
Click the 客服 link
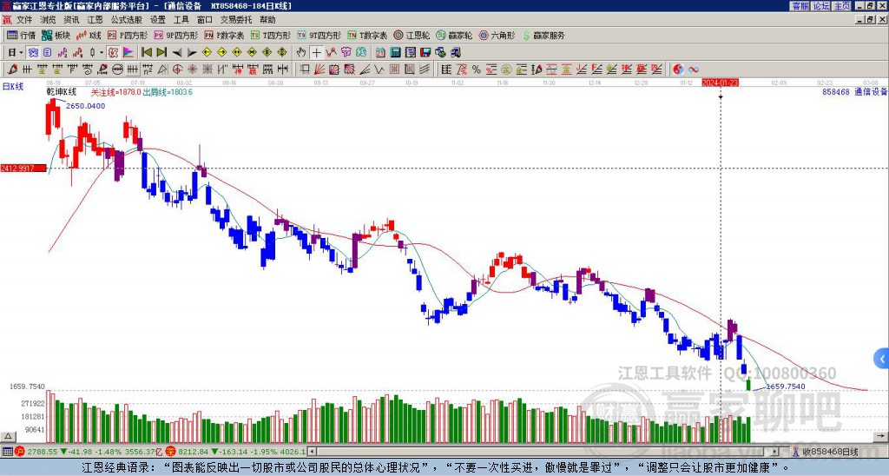tap(800, 6)
